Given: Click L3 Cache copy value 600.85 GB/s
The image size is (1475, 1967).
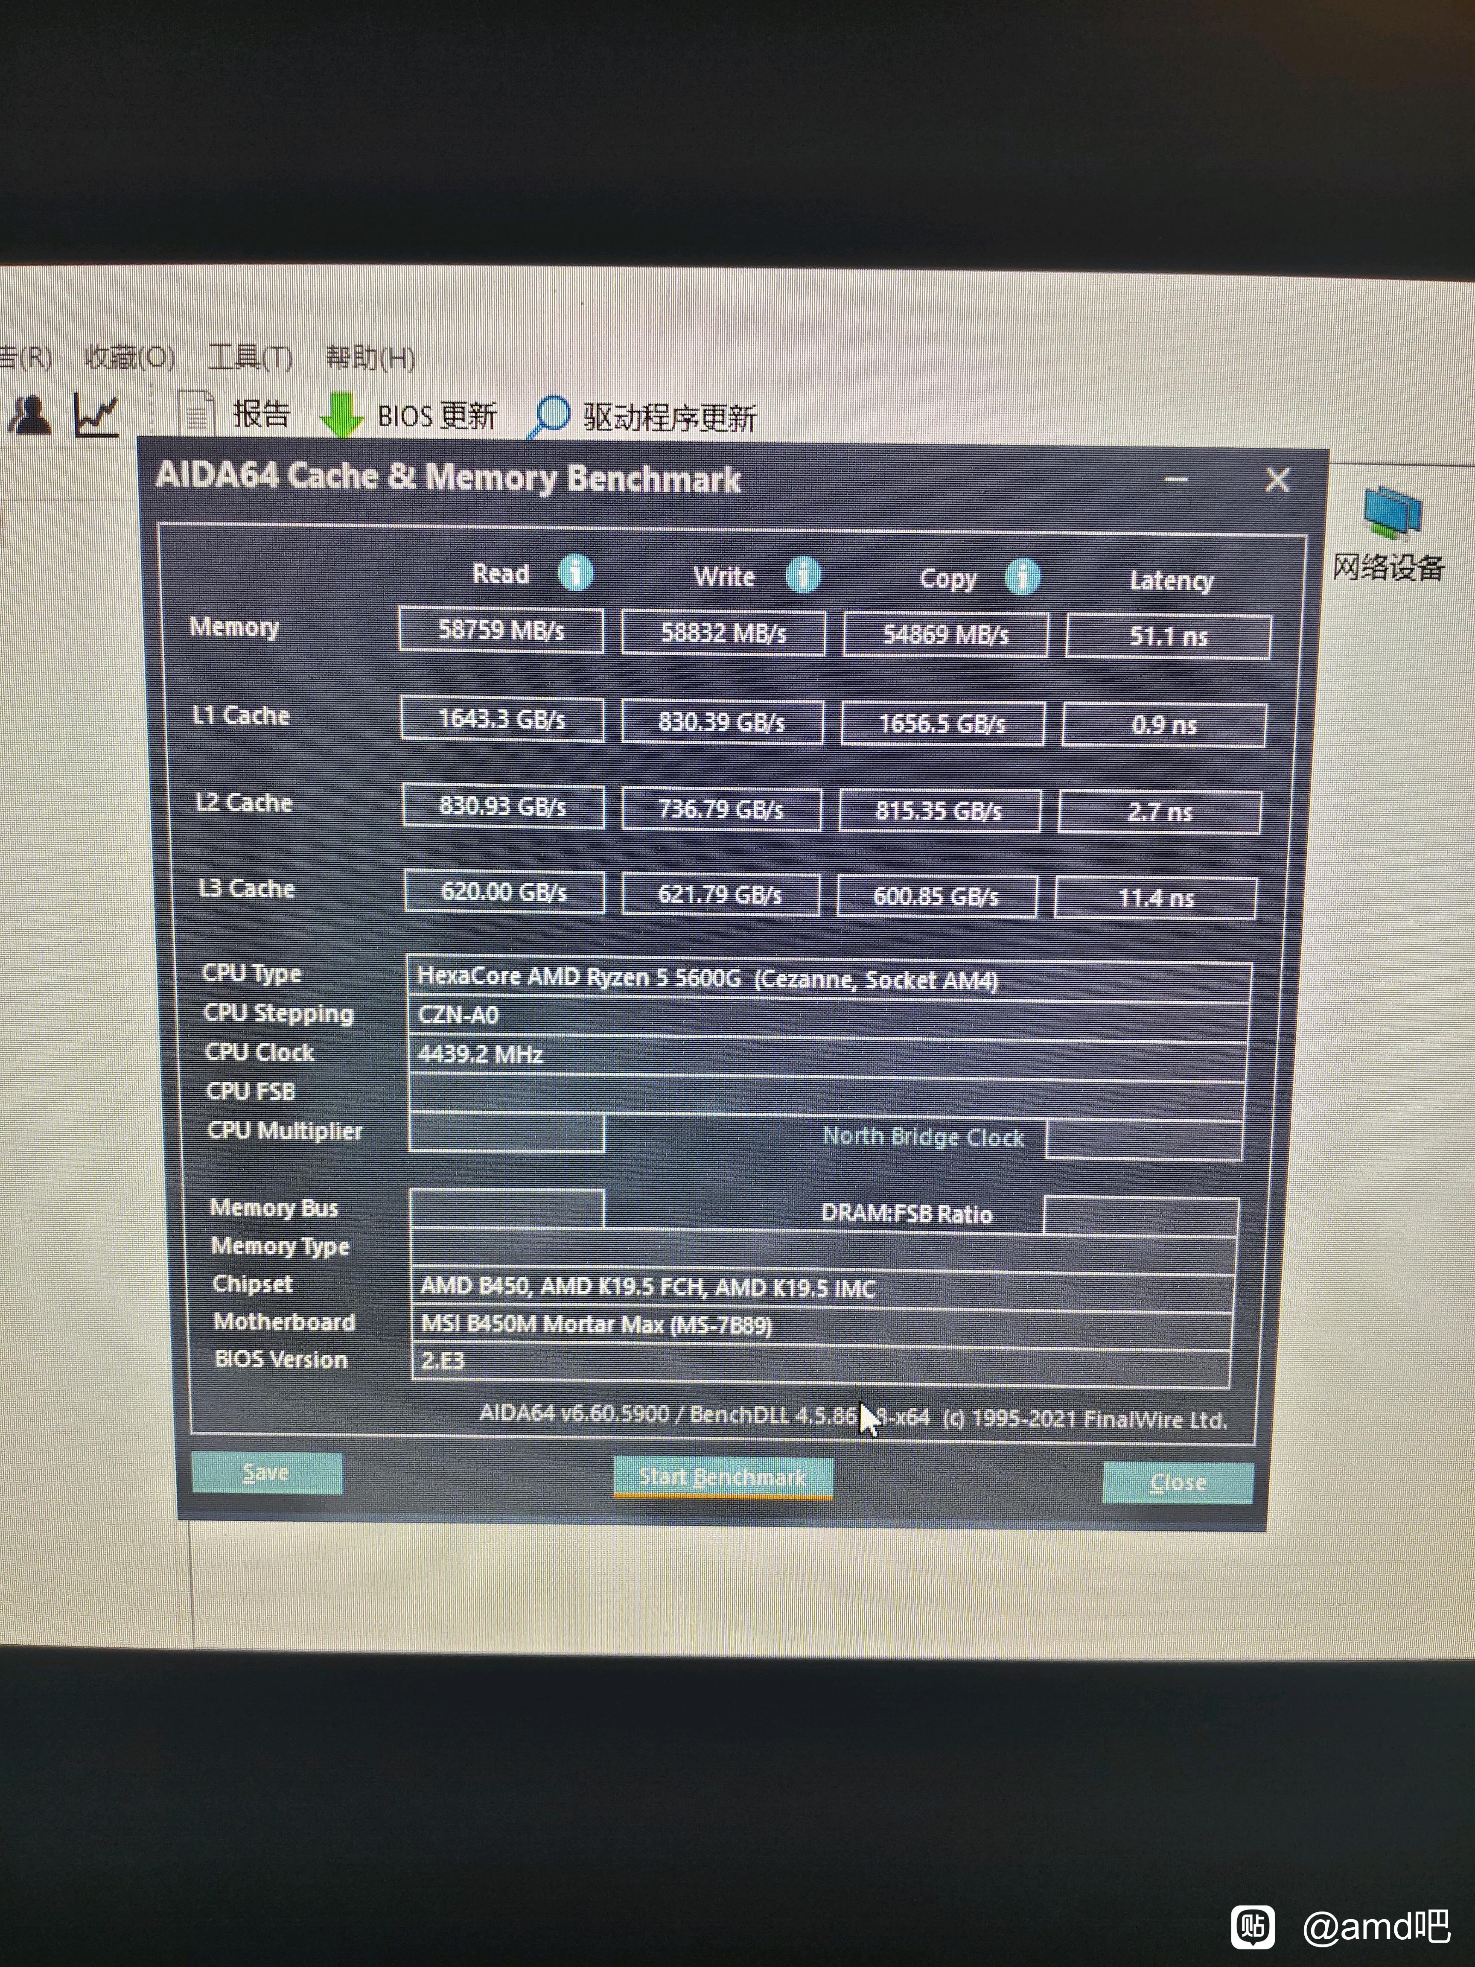Looking at the screenshot, I should (936, 896).
